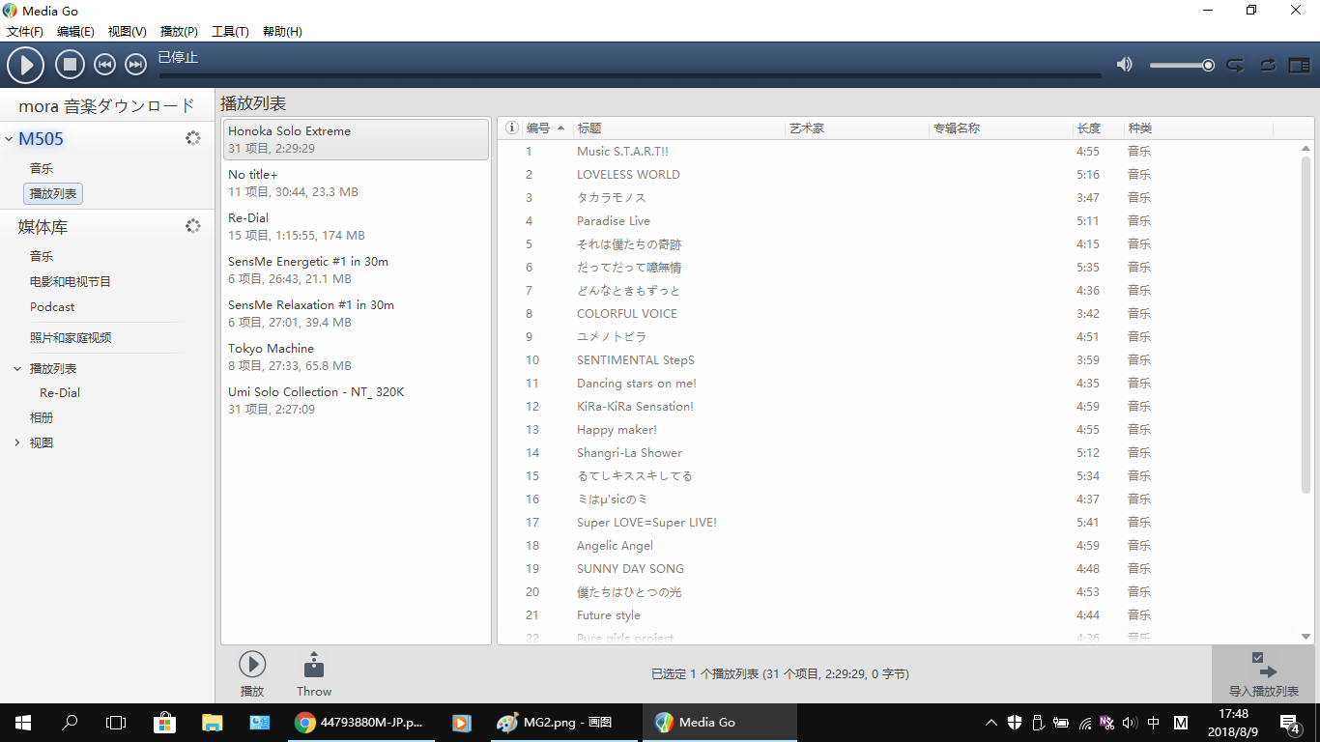
Task: Adjust the volume slider
Action: (x=1182, y=65)
